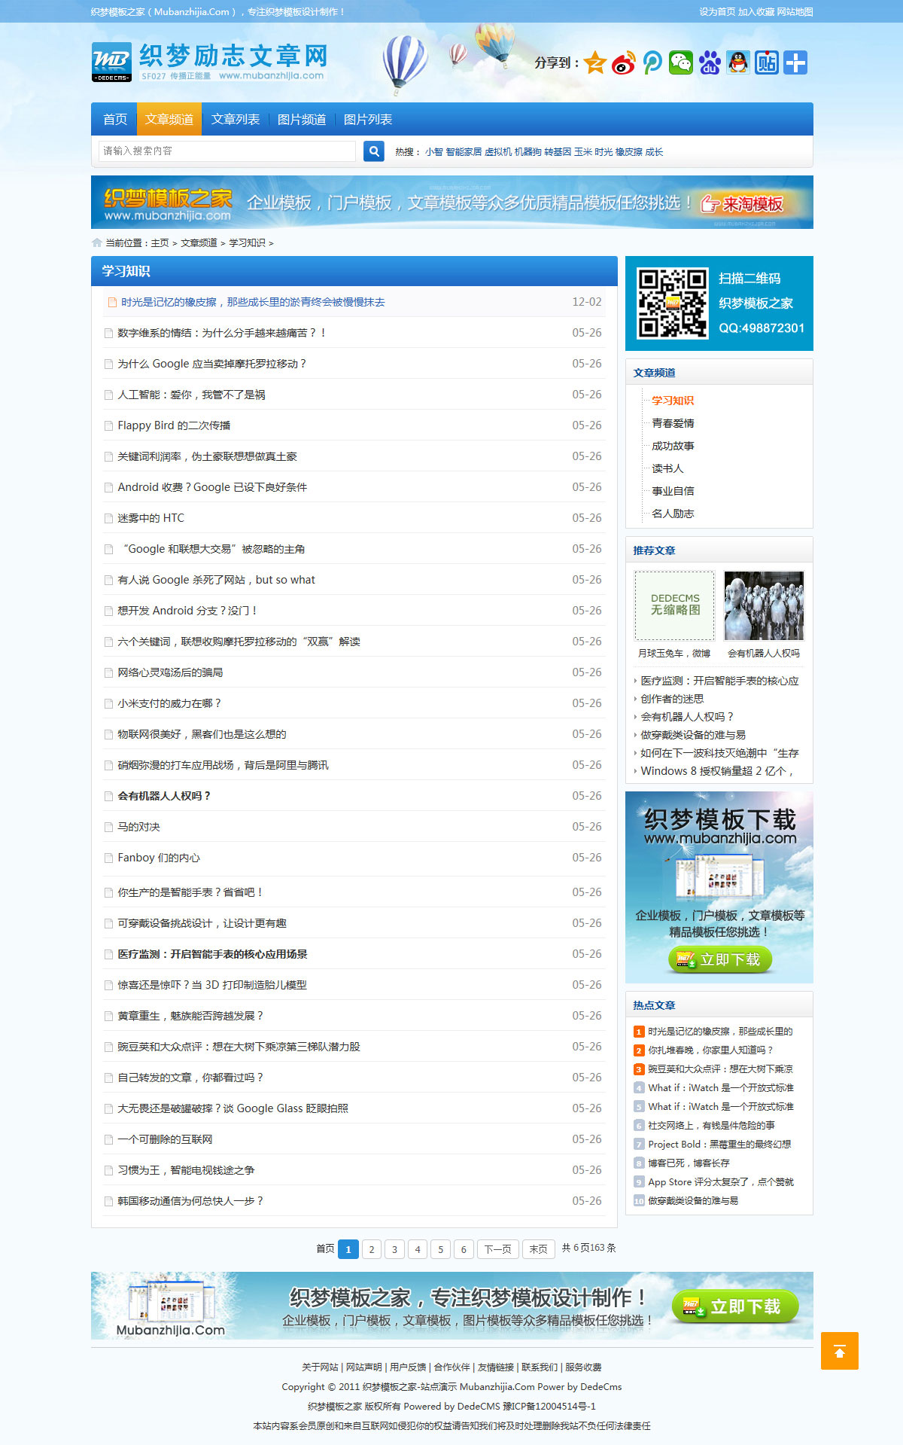The width and height of the screenshot is (903, 1445).
Task: Open more share options plus icon
Action: click(x=795, y=63)
